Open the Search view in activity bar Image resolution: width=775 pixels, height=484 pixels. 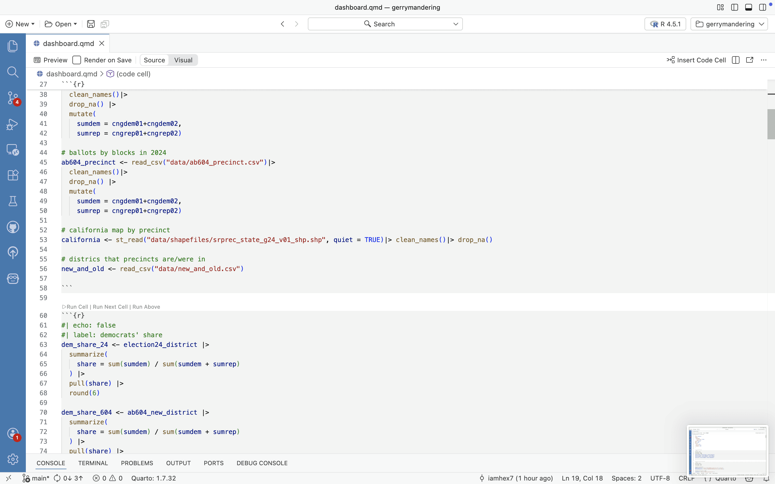pos(12,72)
